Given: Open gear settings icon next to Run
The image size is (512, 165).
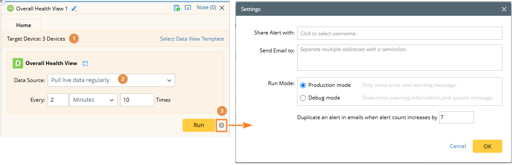Looking at the screenshot, I should (221, 125).
